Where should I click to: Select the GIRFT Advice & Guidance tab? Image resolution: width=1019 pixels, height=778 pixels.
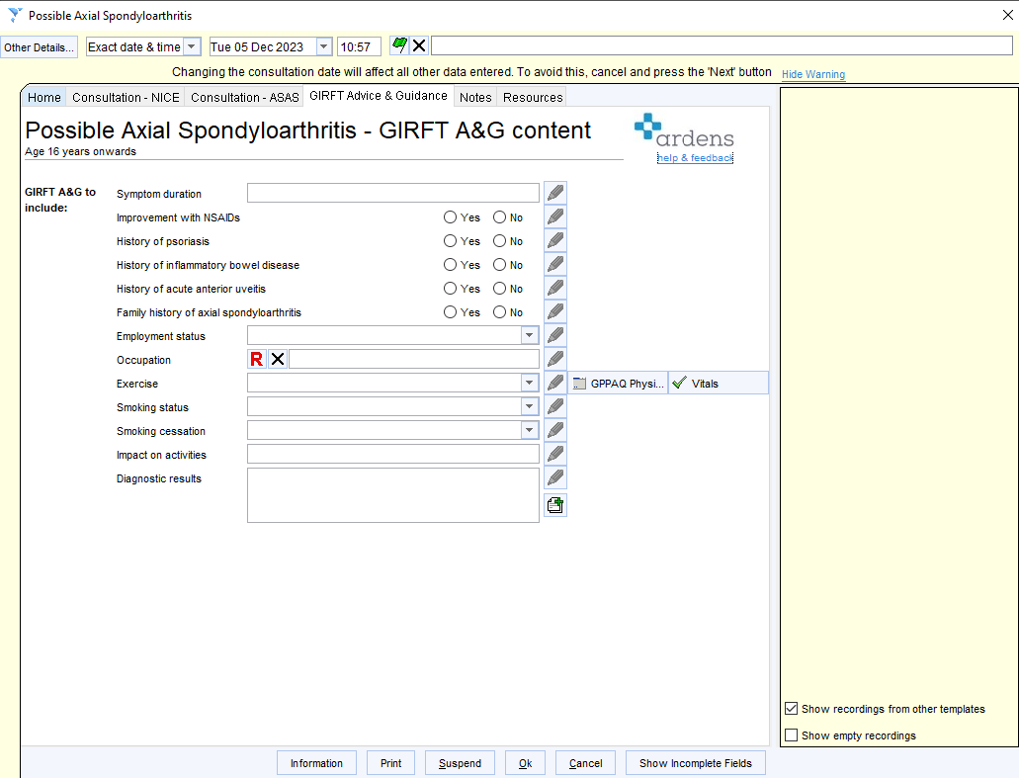[379, 96]
